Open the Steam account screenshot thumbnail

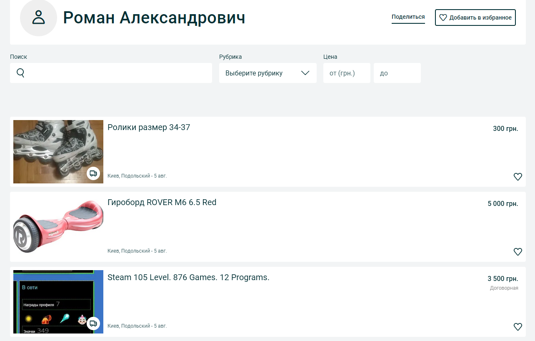[58, 302]
